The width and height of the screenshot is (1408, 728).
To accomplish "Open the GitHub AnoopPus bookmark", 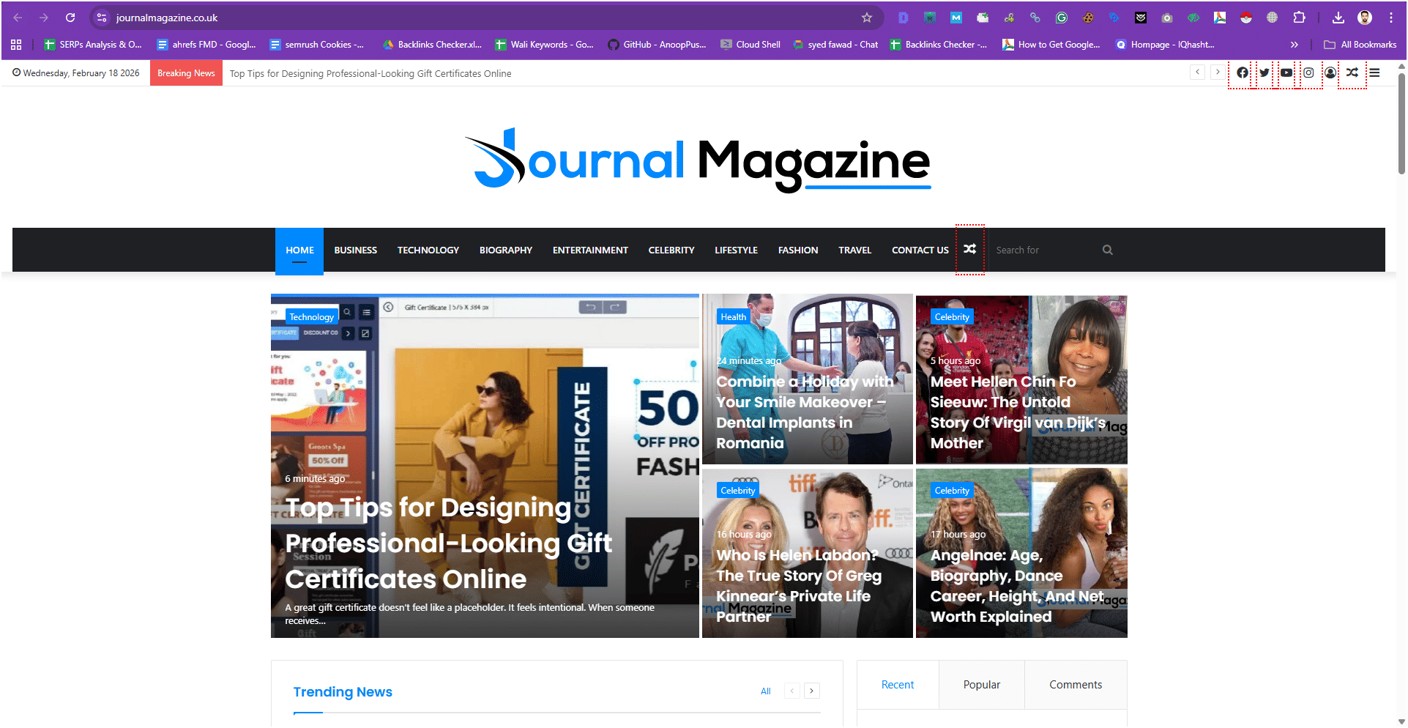I will pyautogui.click(x=657, y=45).
